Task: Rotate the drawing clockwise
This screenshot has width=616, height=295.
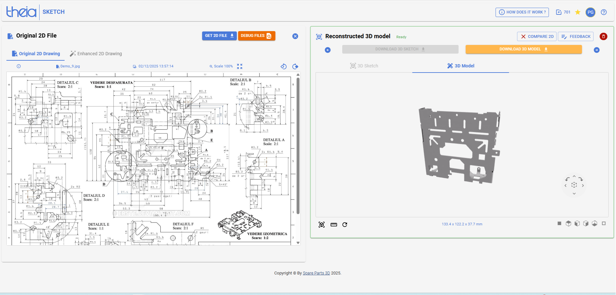Action: coord(295,66)
